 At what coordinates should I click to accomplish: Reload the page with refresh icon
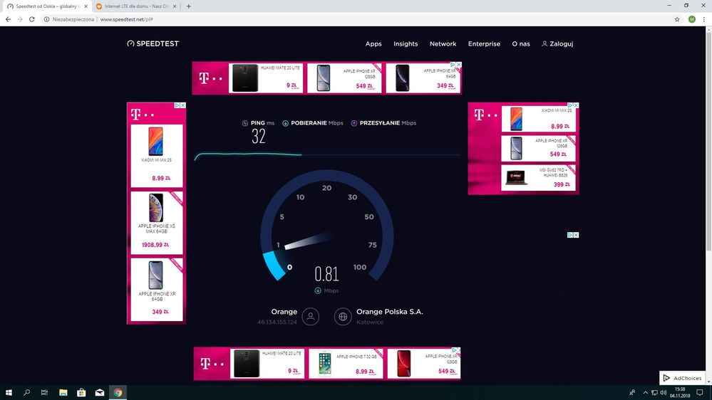click(x=32, y=19)
